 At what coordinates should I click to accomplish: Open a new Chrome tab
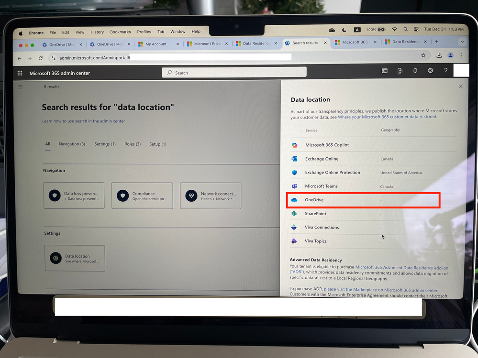tap(436, 42)
